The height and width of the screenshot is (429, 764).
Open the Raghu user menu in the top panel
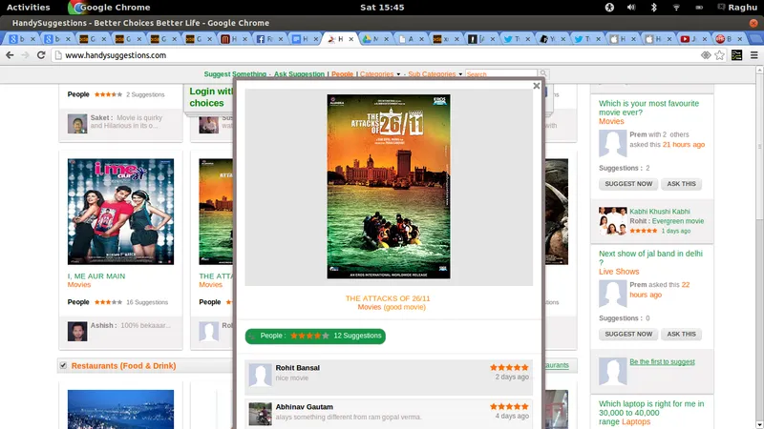(x=737, y=8)
